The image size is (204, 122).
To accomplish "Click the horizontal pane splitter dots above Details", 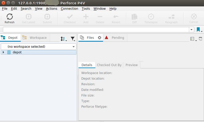I will point(141,61).
